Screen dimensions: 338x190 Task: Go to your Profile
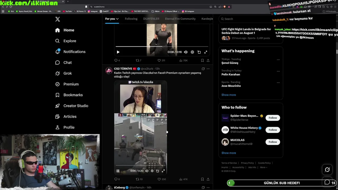(x=65, y=127)
